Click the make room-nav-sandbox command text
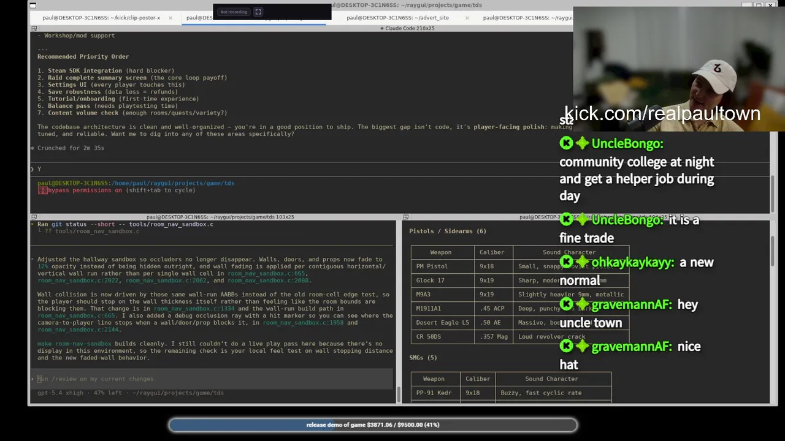The height and width of the screenshot is (441, 785). pyautogui.click(x=74, y=344)
